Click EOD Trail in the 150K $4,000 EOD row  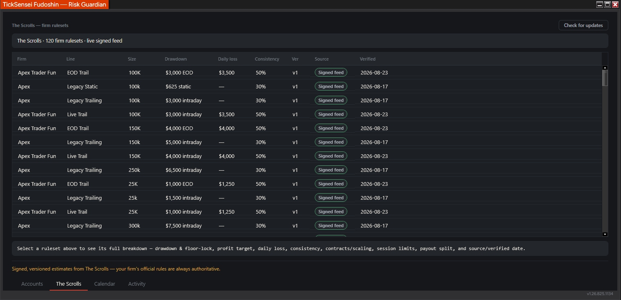78,128
